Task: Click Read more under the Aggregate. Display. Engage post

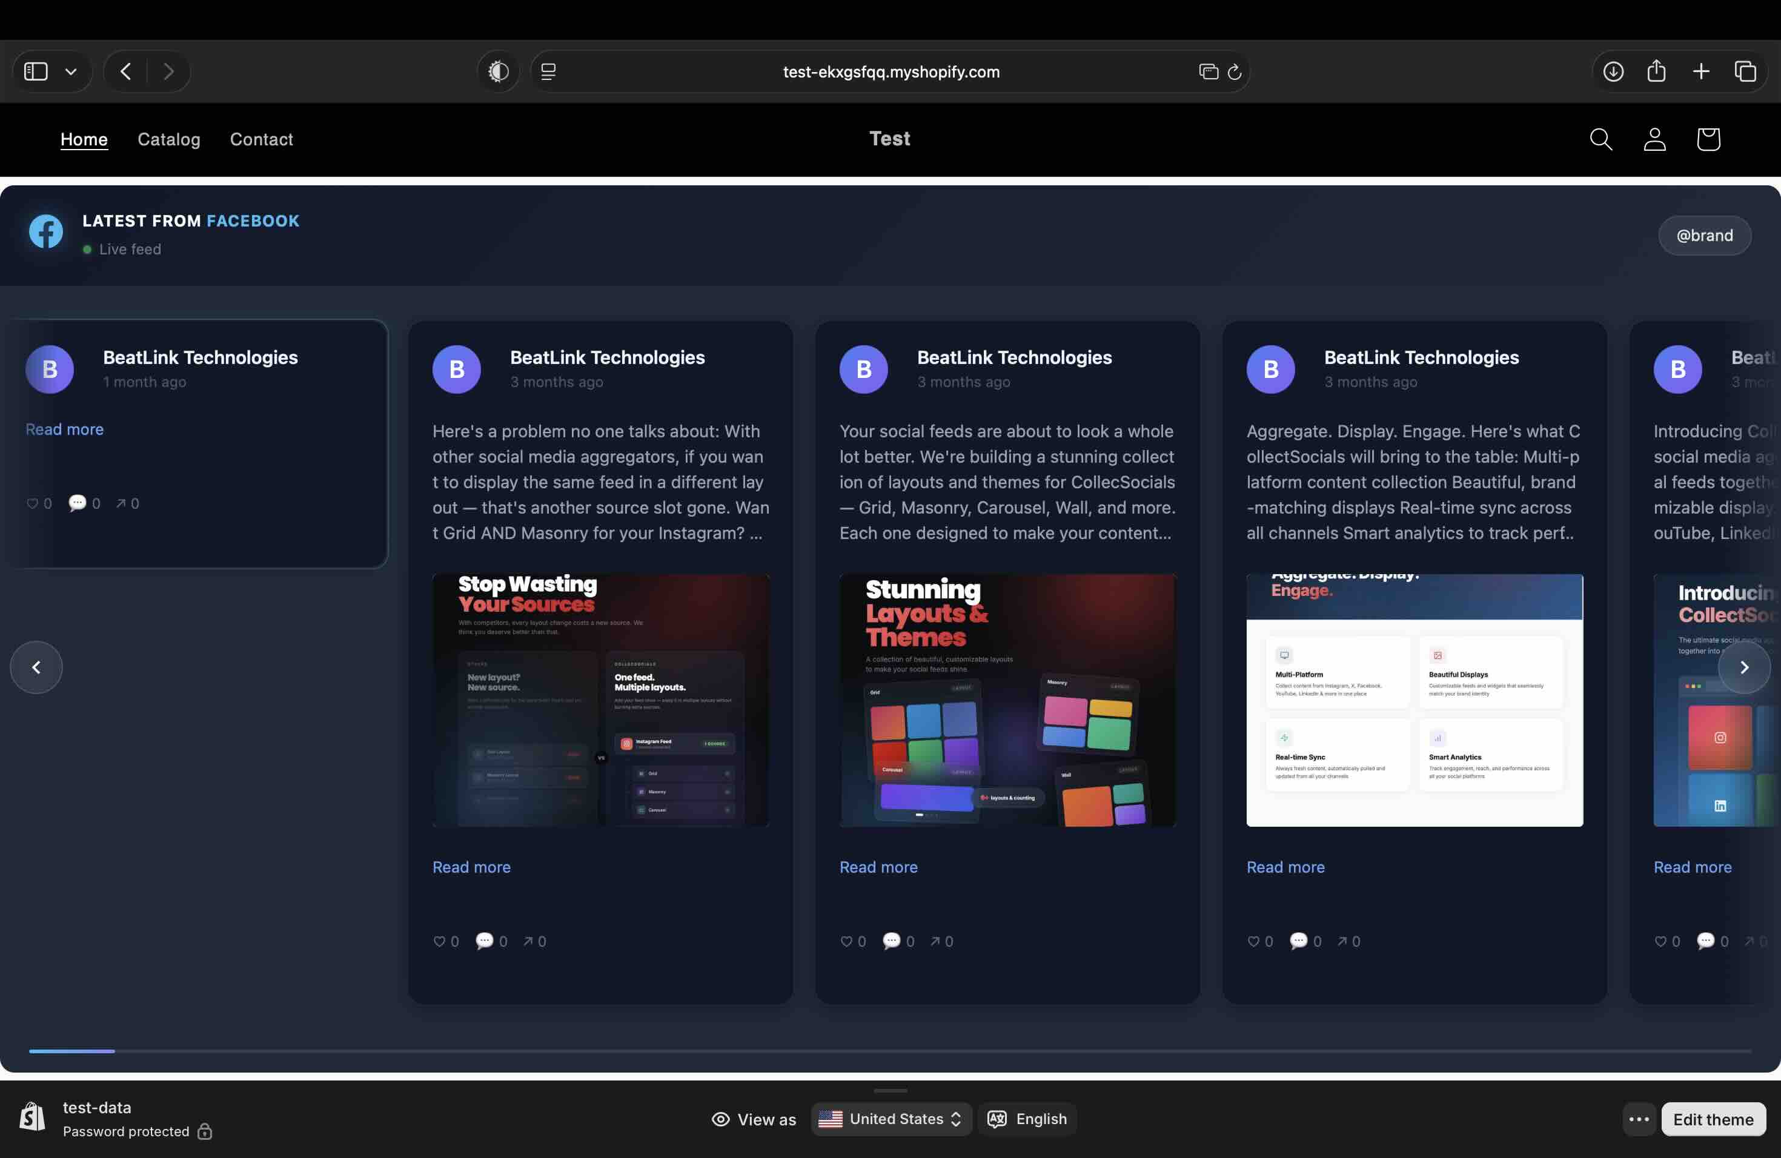Action: pyautogui.click(x=1285, y=867)
